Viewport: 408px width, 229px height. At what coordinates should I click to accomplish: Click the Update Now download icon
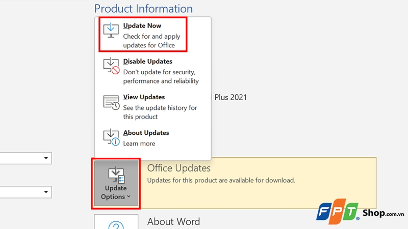pos(111,30)
